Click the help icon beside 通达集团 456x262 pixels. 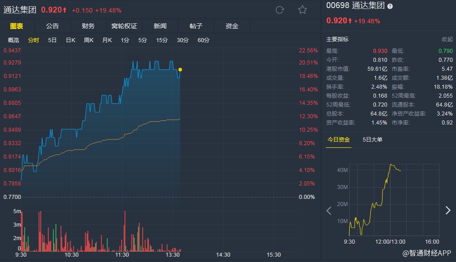pyautogui.click(x=390, y=6)
